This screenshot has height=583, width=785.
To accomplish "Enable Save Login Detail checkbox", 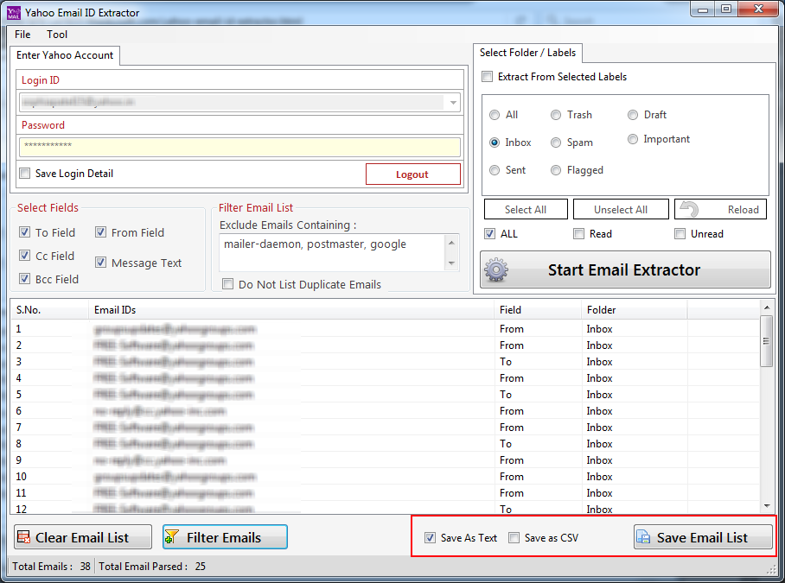I will click(24, 174).
